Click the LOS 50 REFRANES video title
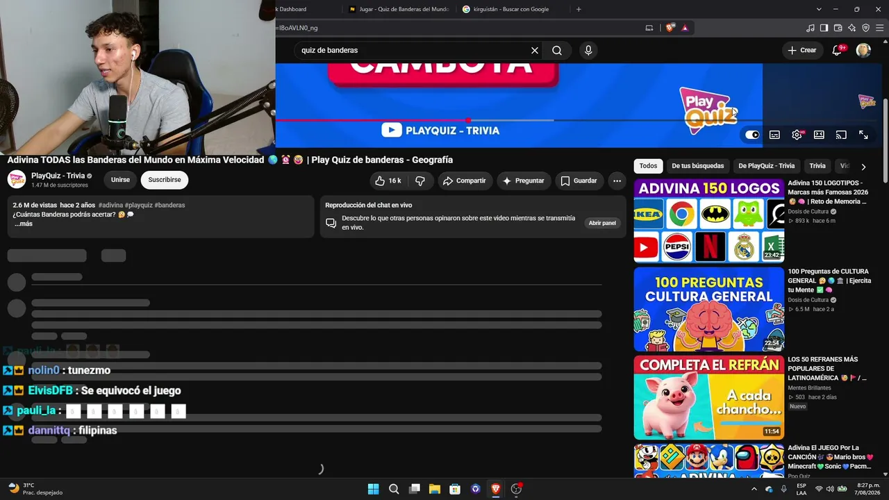Image resolution: width=889 pixels, height=500 pixels. (x=827, y=369)
